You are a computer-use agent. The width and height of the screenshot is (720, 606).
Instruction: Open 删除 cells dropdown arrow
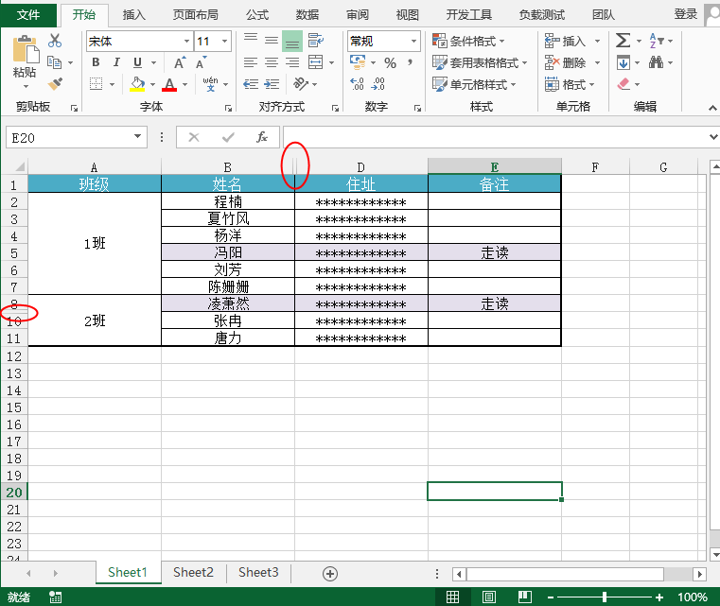(x=597, y=62)
